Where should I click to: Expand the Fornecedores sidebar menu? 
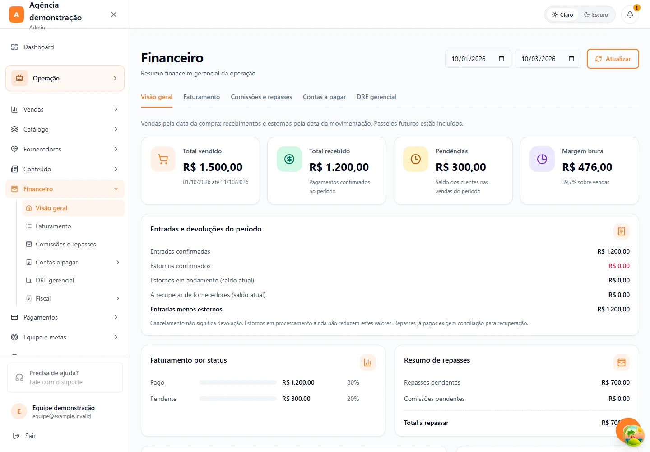(x=65, y=149)
